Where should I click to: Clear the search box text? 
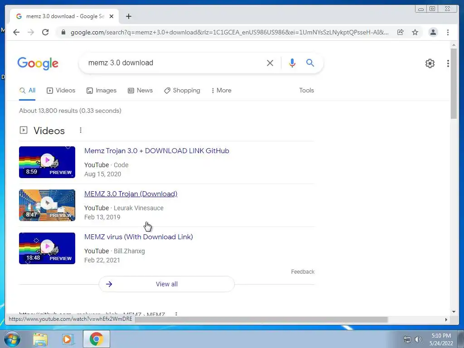click(270, 63)
